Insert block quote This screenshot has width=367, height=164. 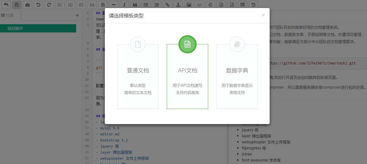click(x=135, y=5)
